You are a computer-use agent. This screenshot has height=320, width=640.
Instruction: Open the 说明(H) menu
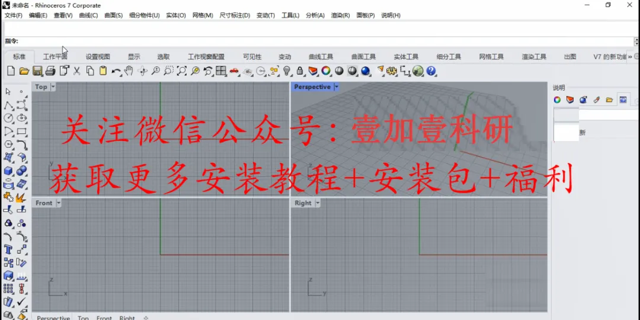[391, 15]
